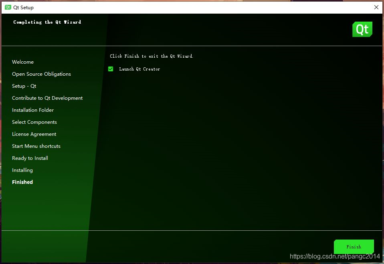This screenshot has width=384, height=264.
Task: Select the Setup - Qt step
Action: (24, 86)
